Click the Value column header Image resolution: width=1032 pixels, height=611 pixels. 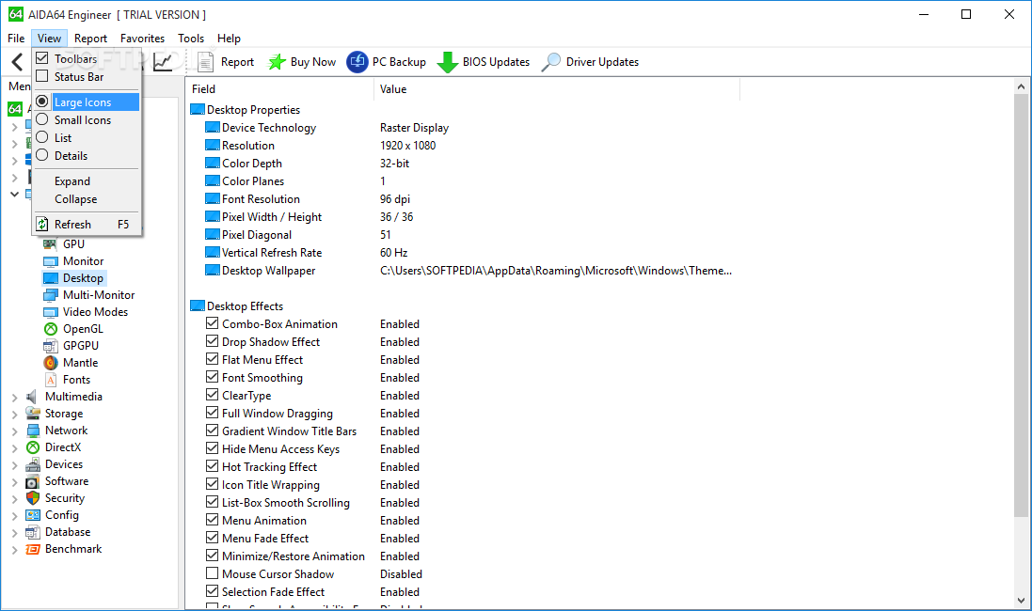(x=557, y=88)
